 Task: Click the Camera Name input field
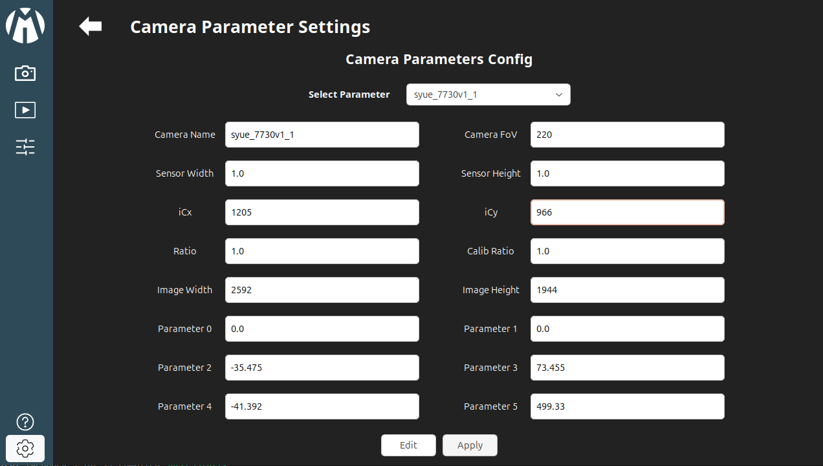[x=322, y=135]
